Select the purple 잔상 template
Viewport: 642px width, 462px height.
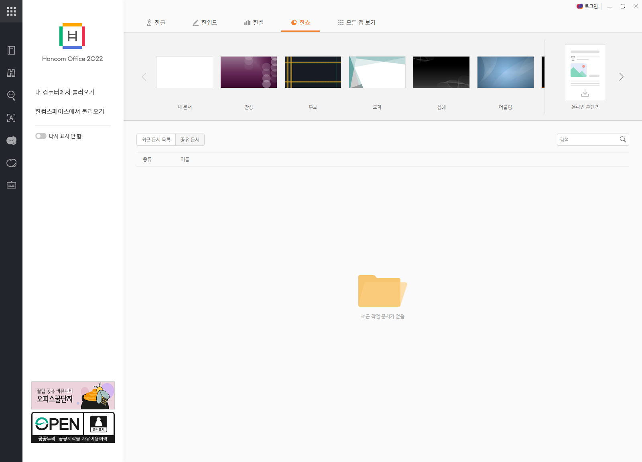click(x=249, y=72)
